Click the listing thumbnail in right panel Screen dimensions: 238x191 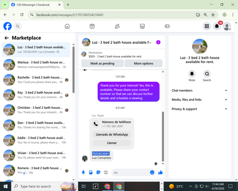[x=199, y=46]
